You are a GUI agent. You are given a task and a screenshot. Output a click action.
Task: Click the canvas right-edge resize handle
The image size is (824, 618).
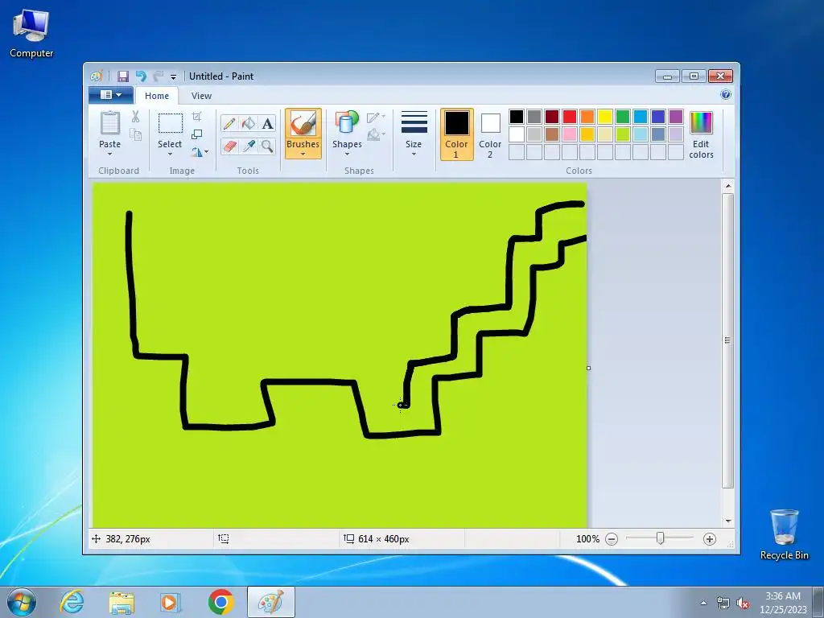pos(588,368)
